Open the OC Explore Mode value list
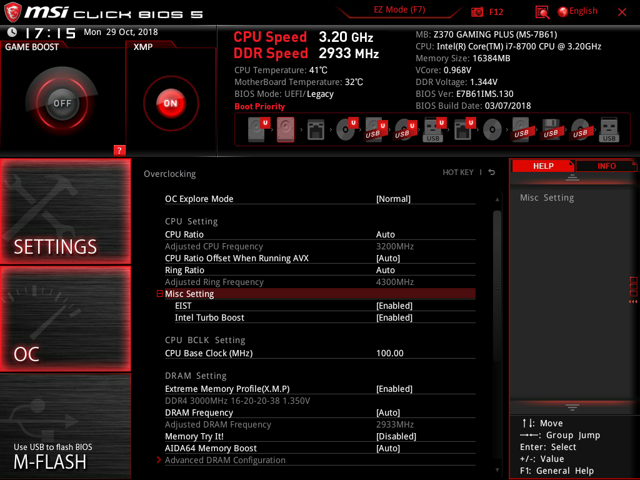This screenshot has height=480, width=640. (x=393, y=199)
